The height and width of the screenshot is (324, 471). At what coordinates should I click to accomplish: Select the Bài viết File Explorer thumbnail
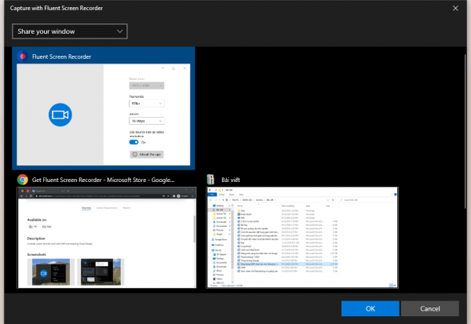[x=302, y=238]
